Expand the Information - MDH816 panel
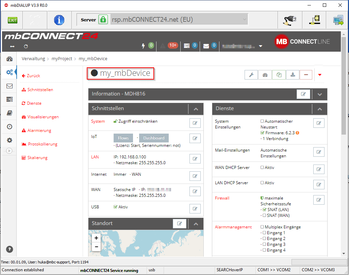The image size is (349, 275). [320, 94]
